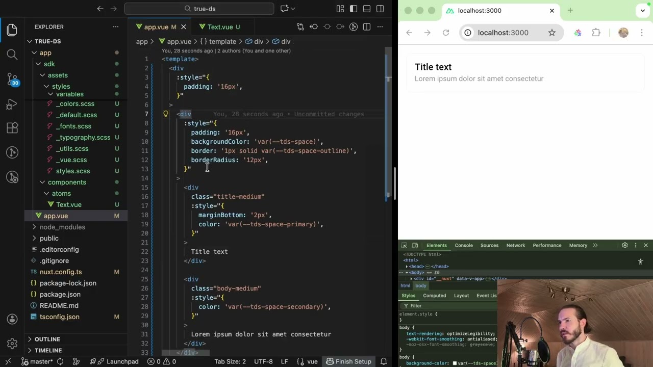Open DevTools settings gear

625,245
